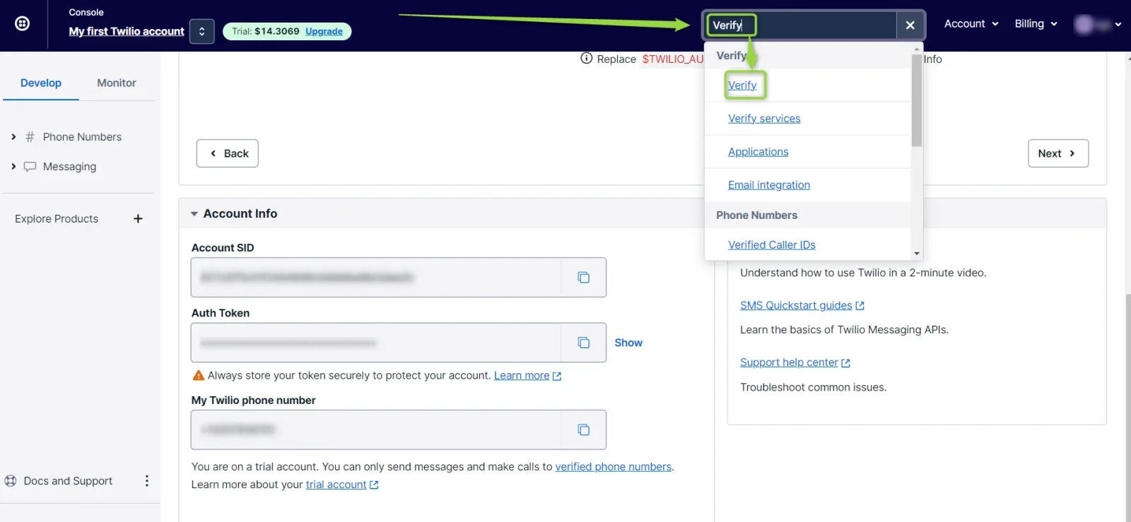Open the Docs and Support options menu

(x=147, y=481)
